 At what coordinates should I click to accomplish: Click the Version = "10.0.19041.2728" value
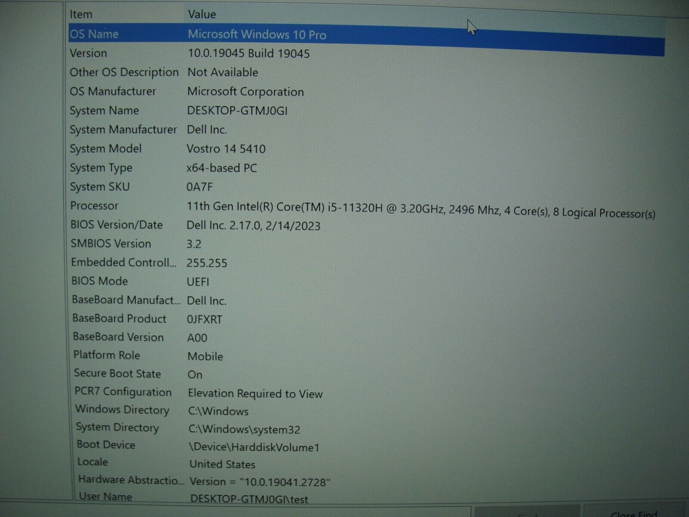[x=260, y=482]
